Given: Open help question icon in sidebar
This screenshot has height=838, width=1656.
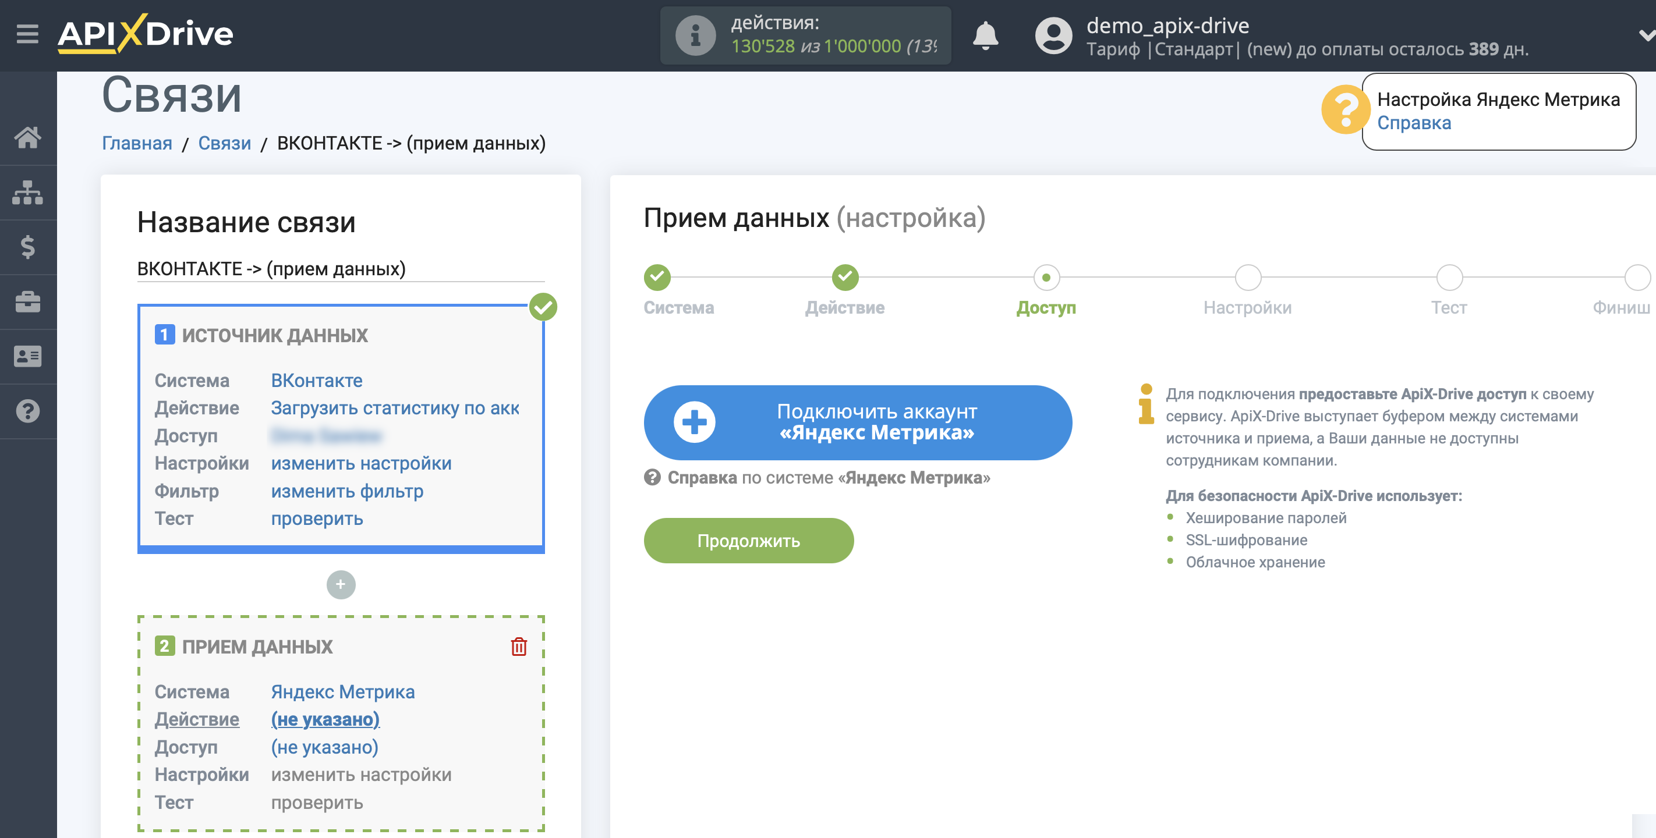Looking at the screenshot, I should (x=27, y=411).
